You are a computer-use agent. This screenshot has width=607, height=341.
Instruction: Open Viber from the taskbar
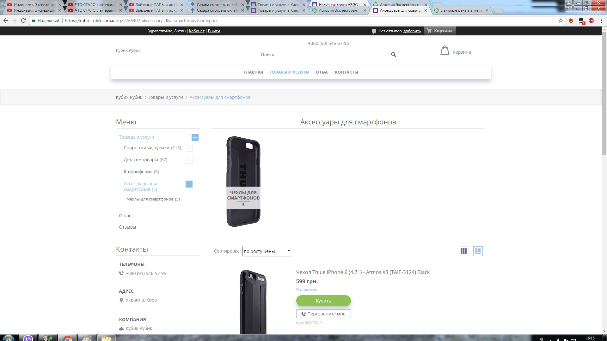pos(28,338)
